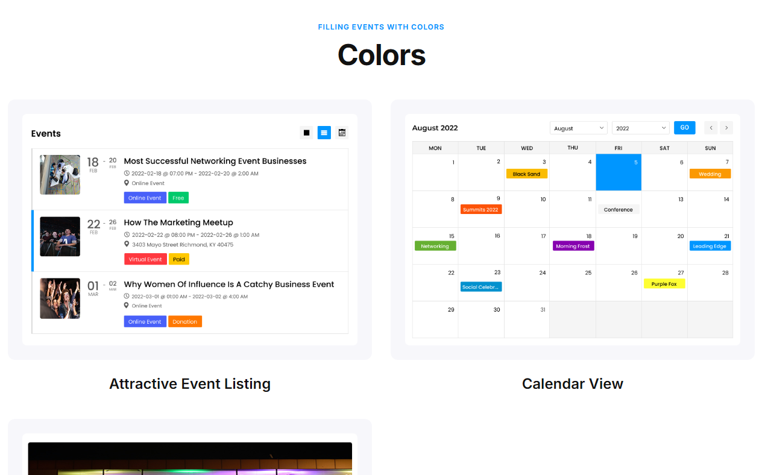The height and width of the screenshot is (475, 768).
Task: Click the Attractive Event Listing heading
Action: (x=190, y=384)
